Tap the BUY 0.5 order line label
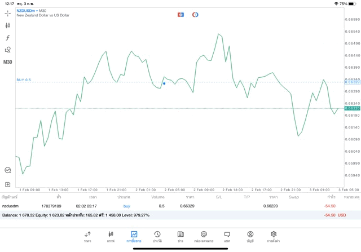361x252 pixels. coord(24,80)
